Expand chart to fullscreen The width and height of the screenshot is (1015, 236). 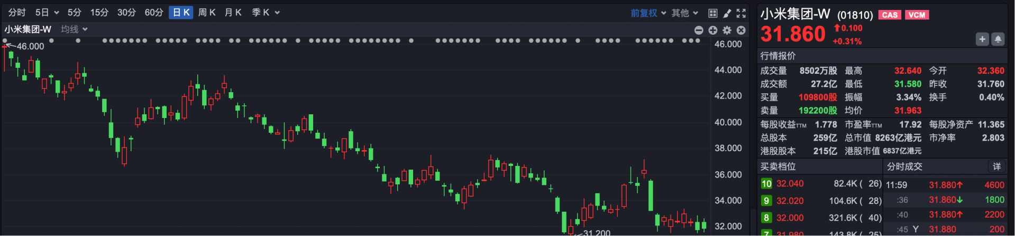[x=741, y=13]
